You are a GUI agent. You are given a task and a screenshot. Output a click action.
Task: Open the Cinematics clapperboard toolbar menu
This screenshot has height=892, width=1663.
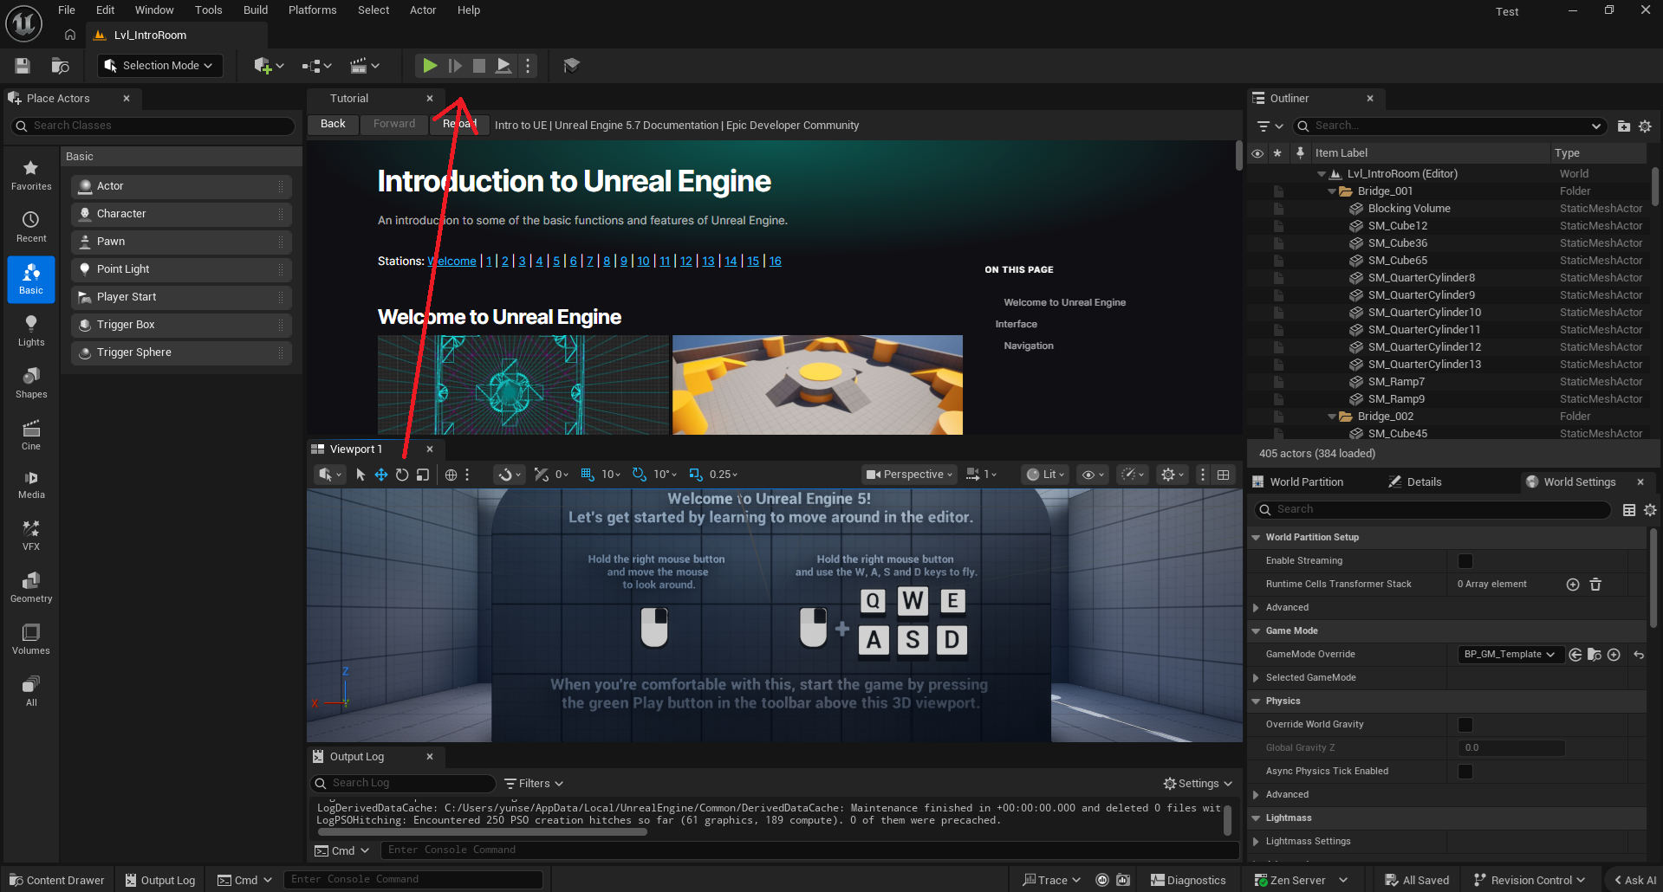[365, 66]
